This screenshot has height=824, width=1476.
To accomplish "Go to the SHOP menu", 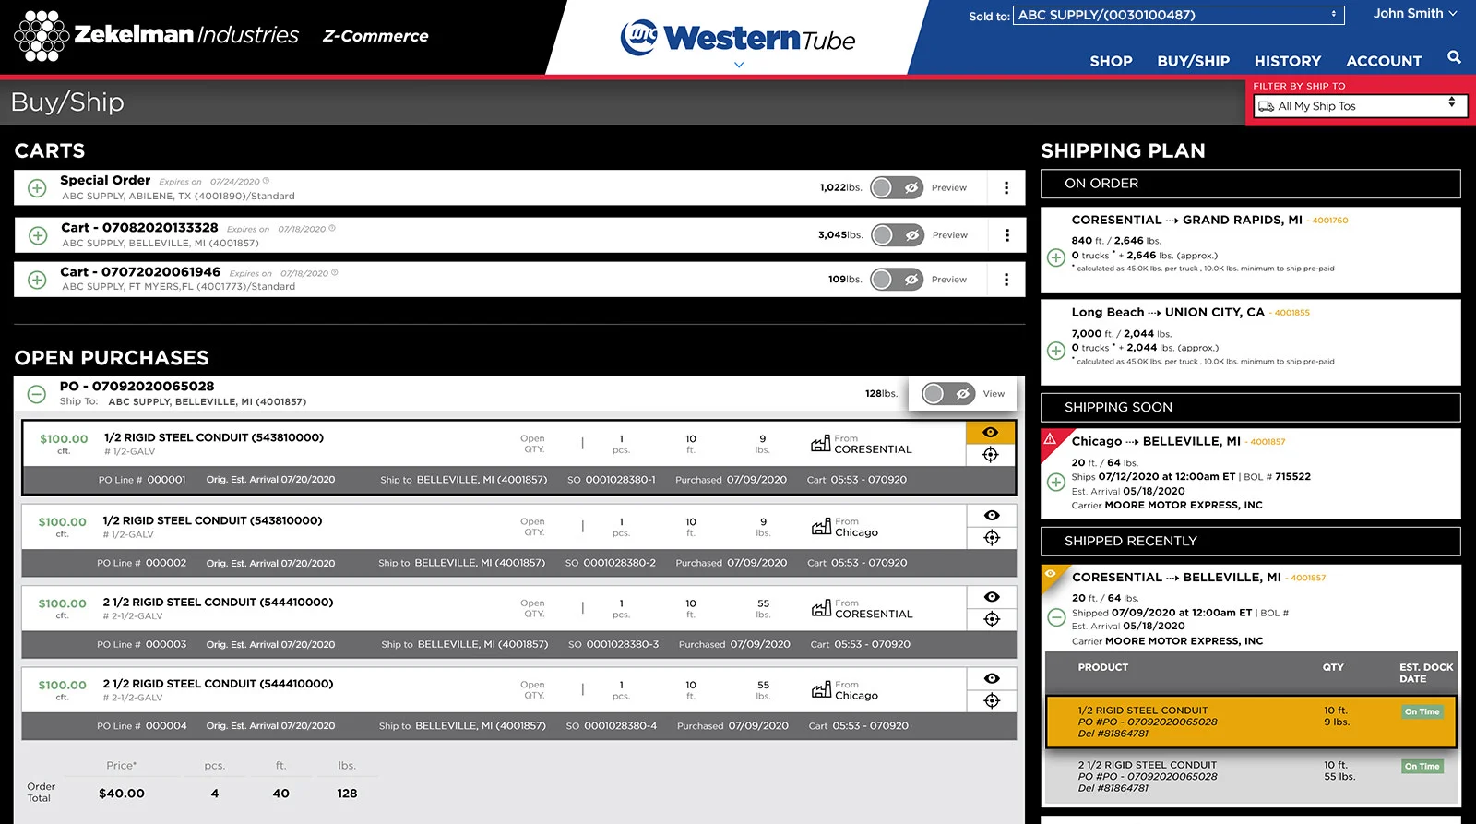I will (1111, 61).
